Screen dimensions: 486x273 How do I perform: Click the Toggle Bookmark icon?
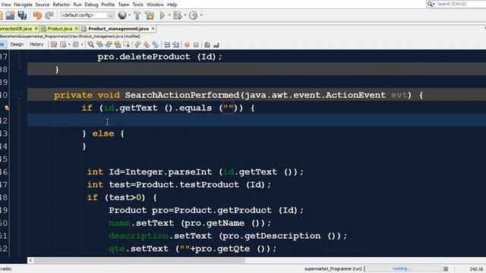[x=155, y=45]
